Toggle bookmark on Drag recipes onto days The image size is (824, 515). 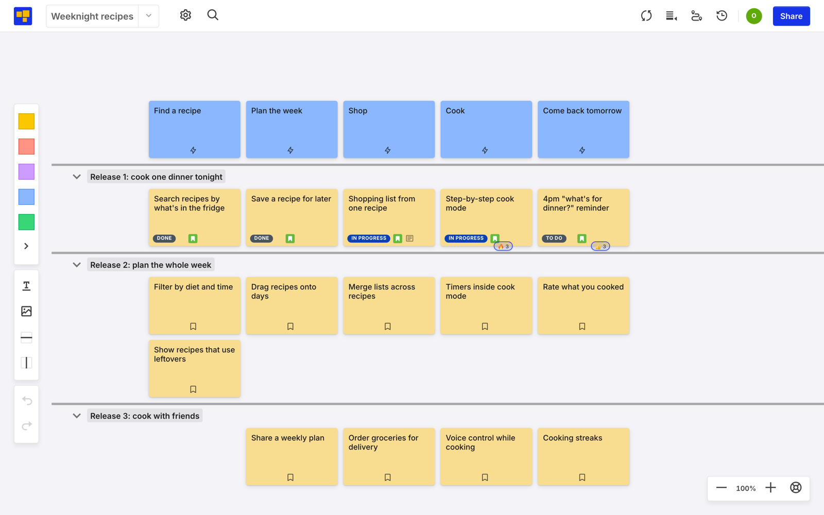[290, 327]
